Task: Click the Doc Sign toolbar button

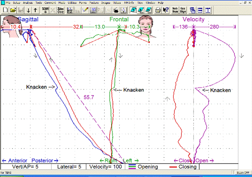Action: pos(183,10)
